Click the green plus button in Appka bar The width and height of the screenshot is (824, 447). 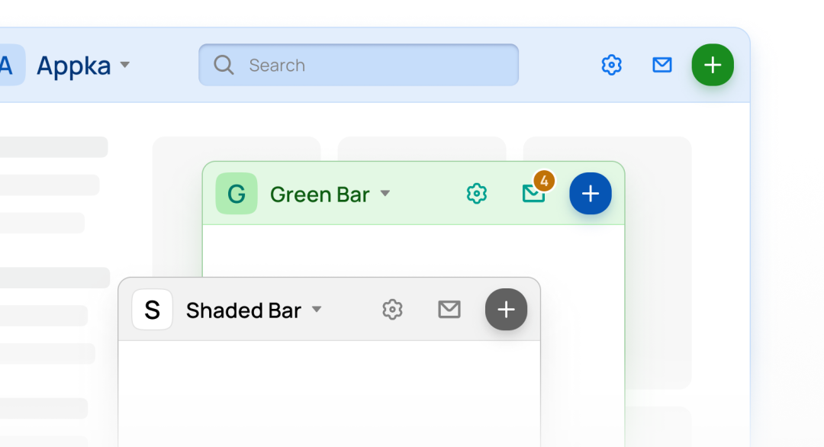coord(712,65)
